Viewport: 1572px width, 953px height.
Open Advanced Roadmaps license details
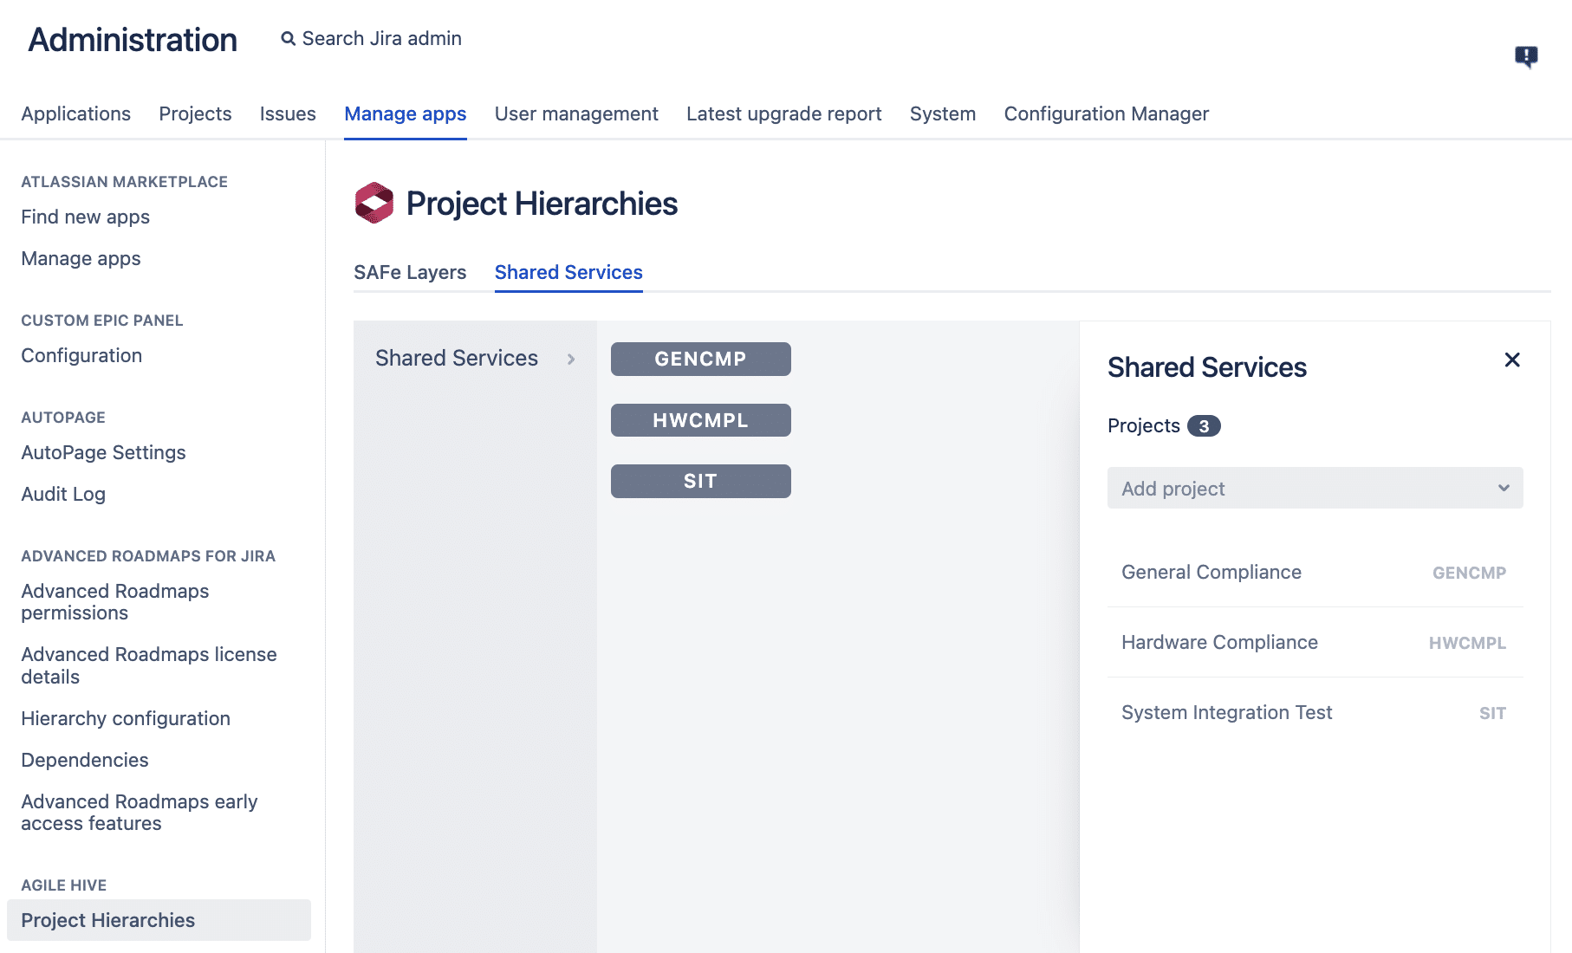[x=149, y=665]
